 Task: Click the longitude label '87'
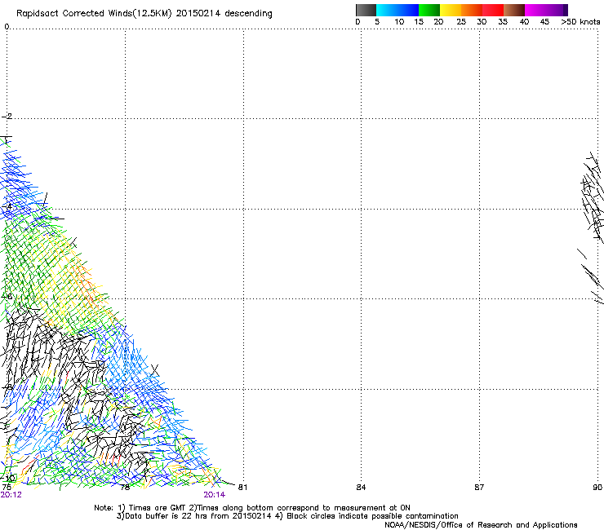click(x=479, y=488)
